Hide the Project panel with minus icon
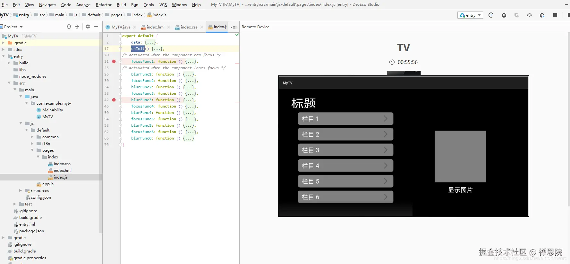Viewport: 570px width, 264px height. [x=96, y=27]
